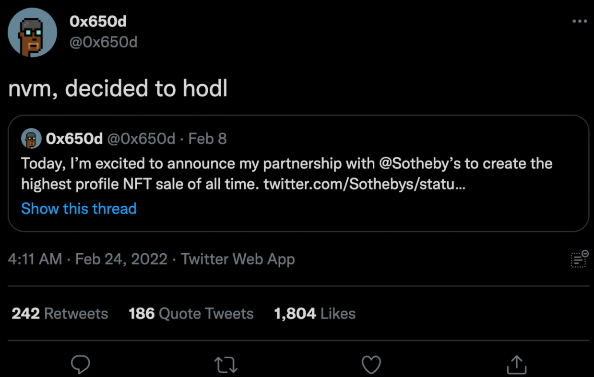Viewport: 594px width, 377px height.
Task: Click the @Sotheby's mention in quote
Action: (420, 164)
